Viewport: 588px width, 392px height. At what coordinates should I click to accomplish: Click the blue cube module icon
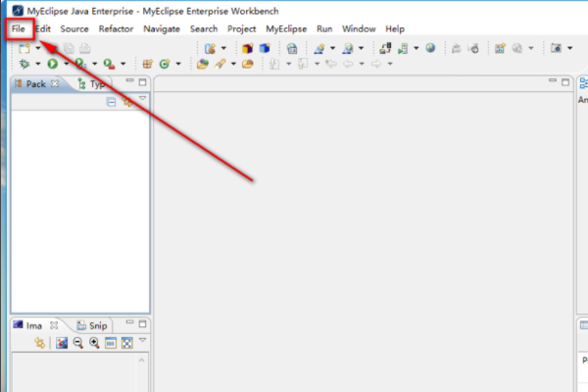(x=265, y=48)
